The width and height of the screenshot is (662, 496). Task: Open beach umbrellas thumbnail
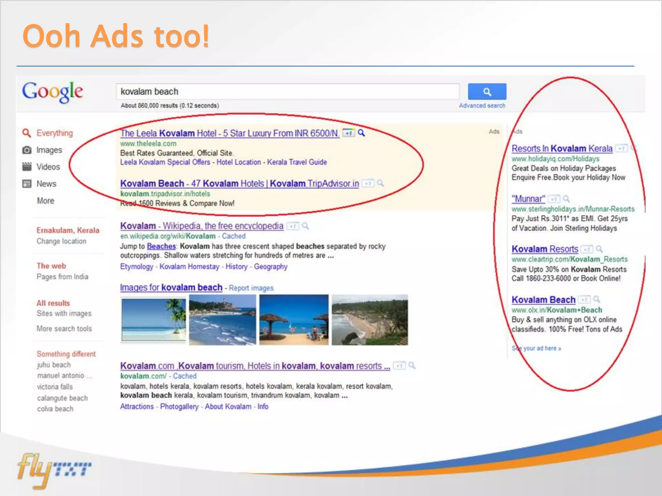tap(294, 320)
